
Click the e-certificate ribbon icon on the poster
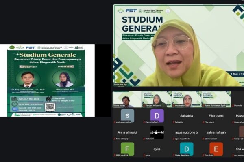pyautogui.click(x=49, y=99)
